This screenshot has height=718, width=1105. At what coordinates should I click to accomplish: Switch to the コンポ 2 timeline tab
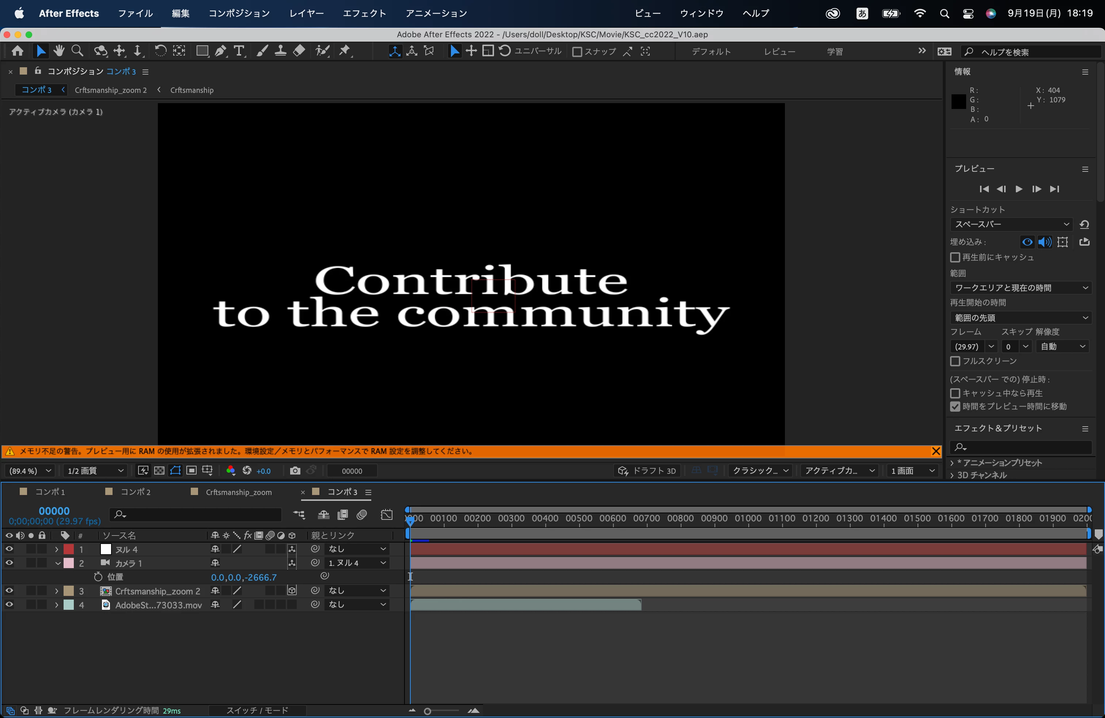[x=135, y=492]
